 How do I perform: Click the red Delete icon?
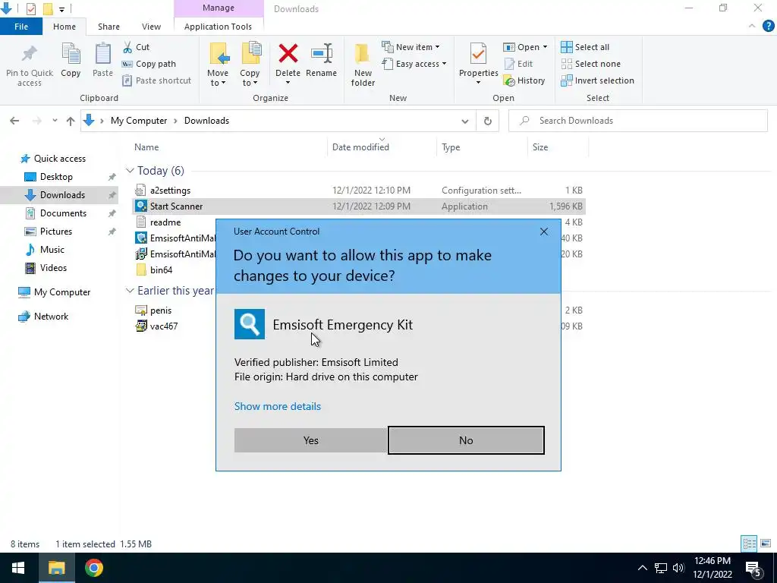tap(288, 54)
